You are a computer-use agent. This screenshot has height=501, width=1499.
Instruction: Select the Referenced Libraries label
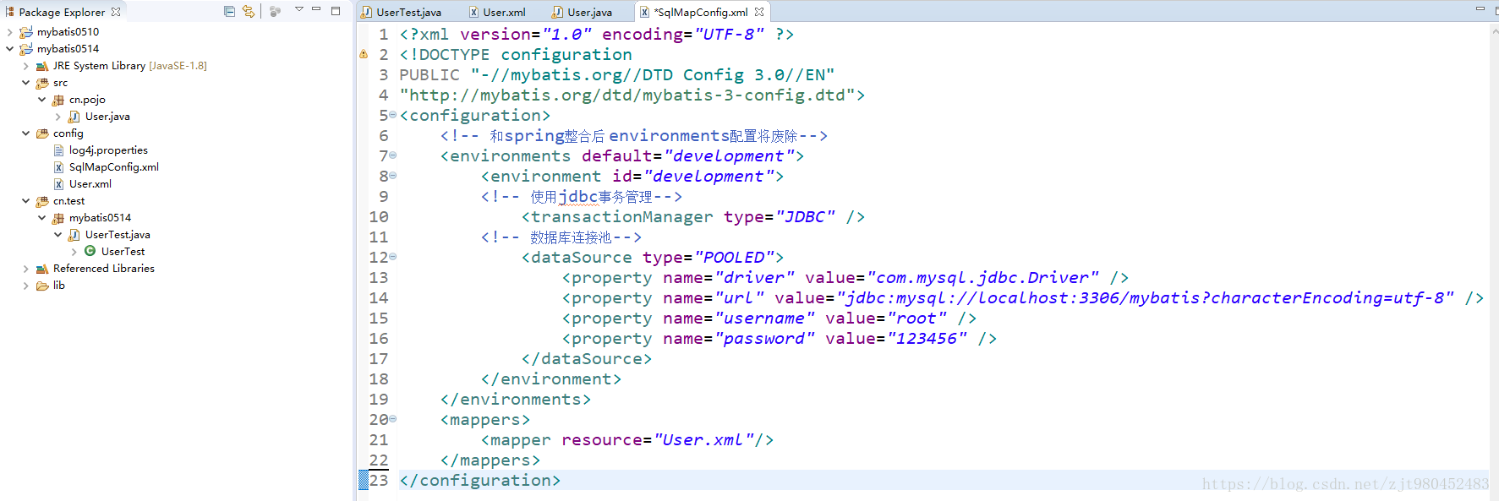104,269
